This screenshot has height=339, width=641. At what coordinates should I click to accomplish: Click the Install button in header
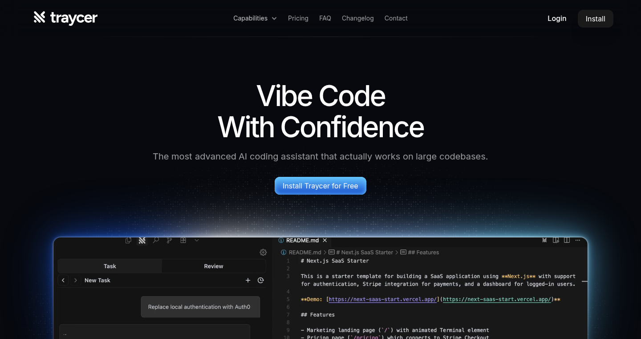click(x=595, y=19)
